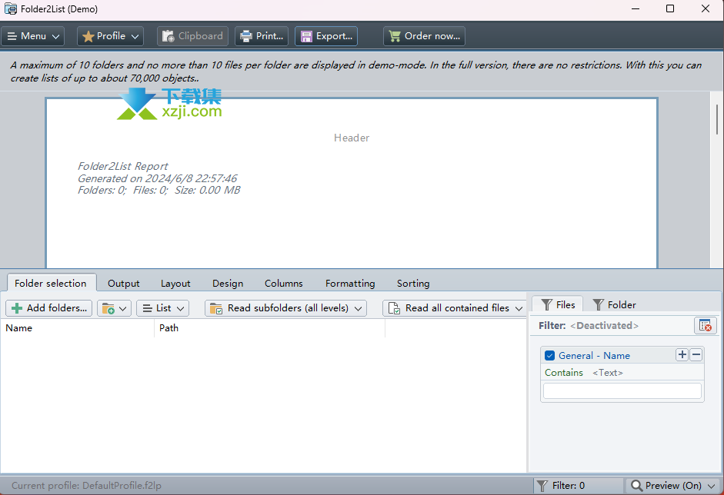Click the Export floppy-disk button
Screen dimensions: 724x495
[326, 36]
